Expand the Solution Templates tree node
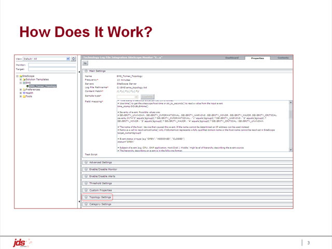Screen dimensions: 332x249 (x=21, y=80)
